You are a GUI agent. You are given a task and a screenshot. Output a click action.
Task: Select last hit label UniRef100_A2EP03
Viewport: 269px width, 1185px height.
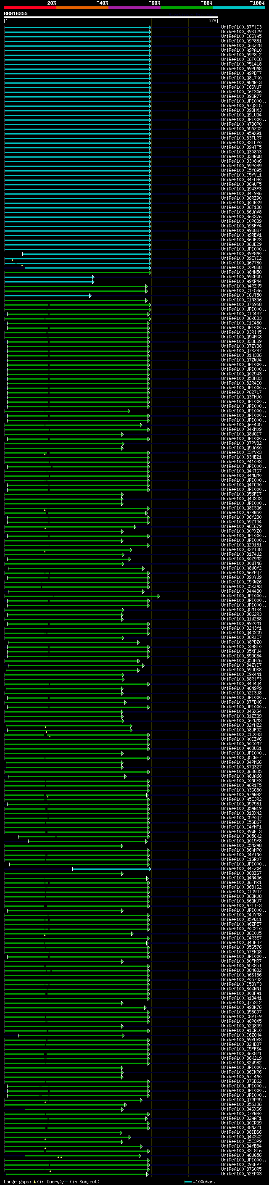tap(241, 1174)
